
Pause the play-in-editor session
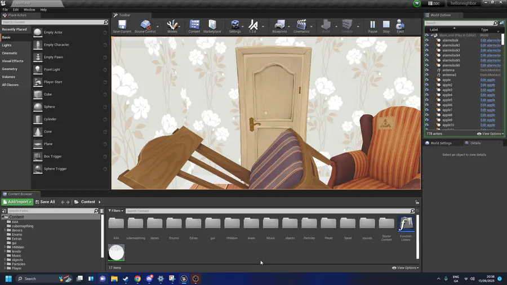point(372,26)
